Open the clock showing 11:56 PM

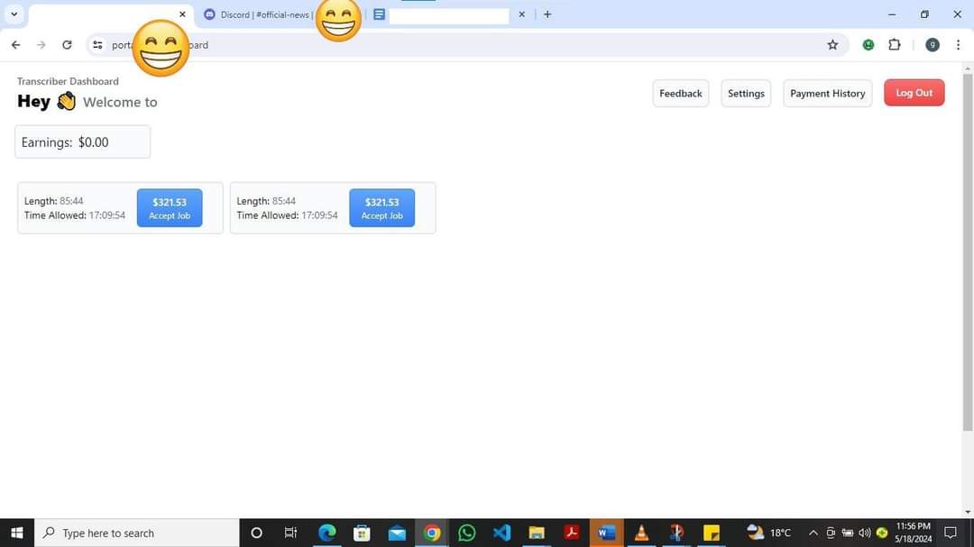pos(913,533)
